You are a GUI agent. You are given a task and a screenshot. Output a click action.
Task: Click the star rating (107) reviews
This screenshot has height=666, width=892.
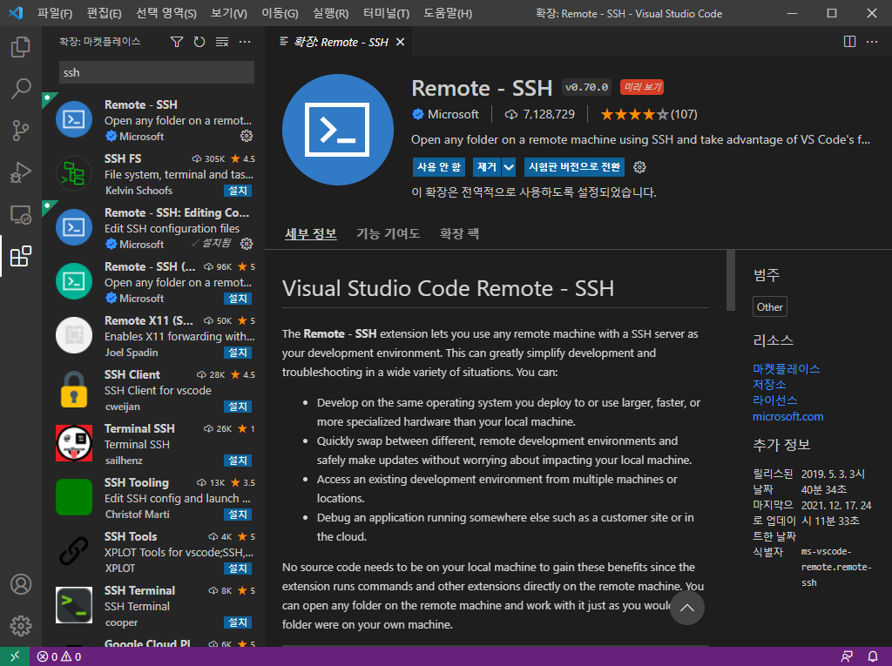[x=649, y=114]
